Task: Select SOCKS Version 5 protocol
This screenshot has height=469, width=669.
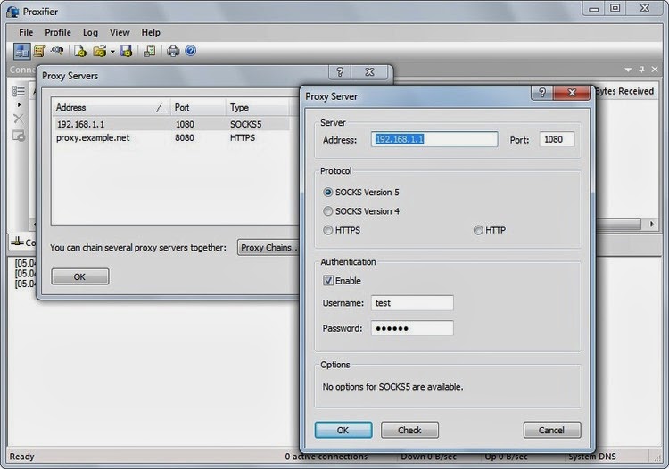Action: [327, 193]
